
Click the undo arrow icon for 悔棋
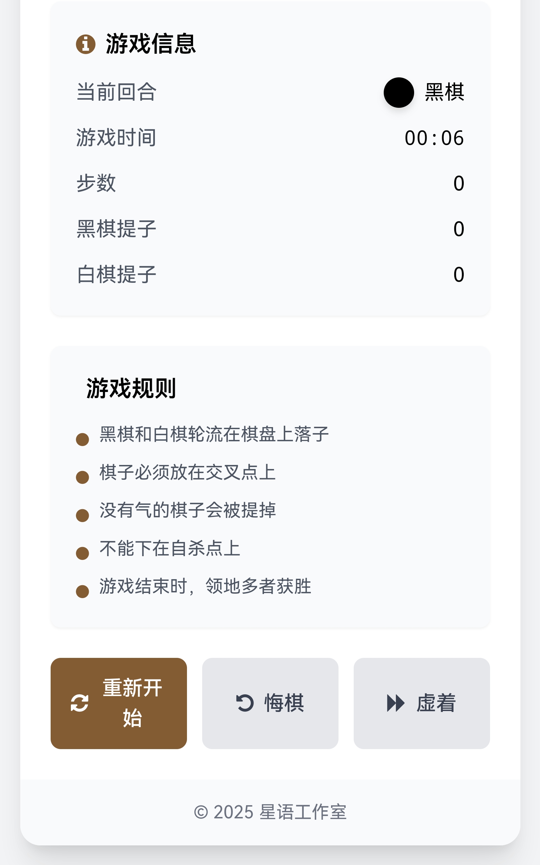click(x=245, y=703)
